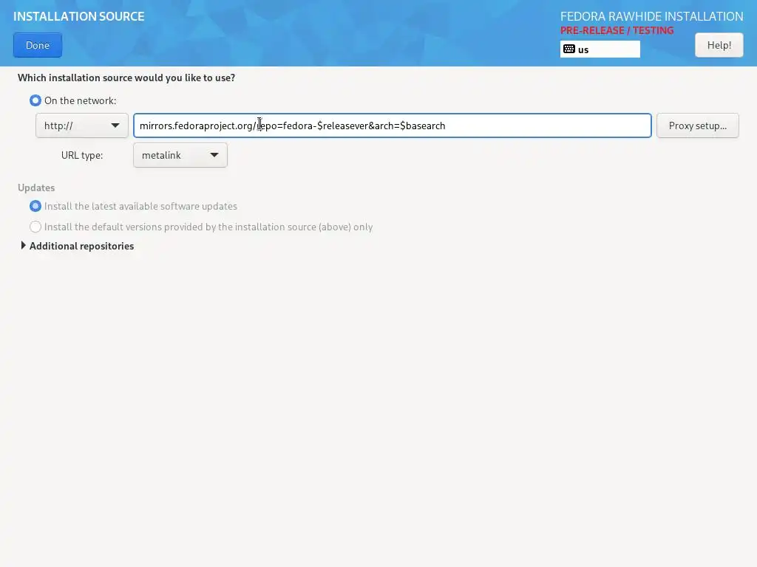
Task: Click the Updates section label
Action: [x=36, y=188]
